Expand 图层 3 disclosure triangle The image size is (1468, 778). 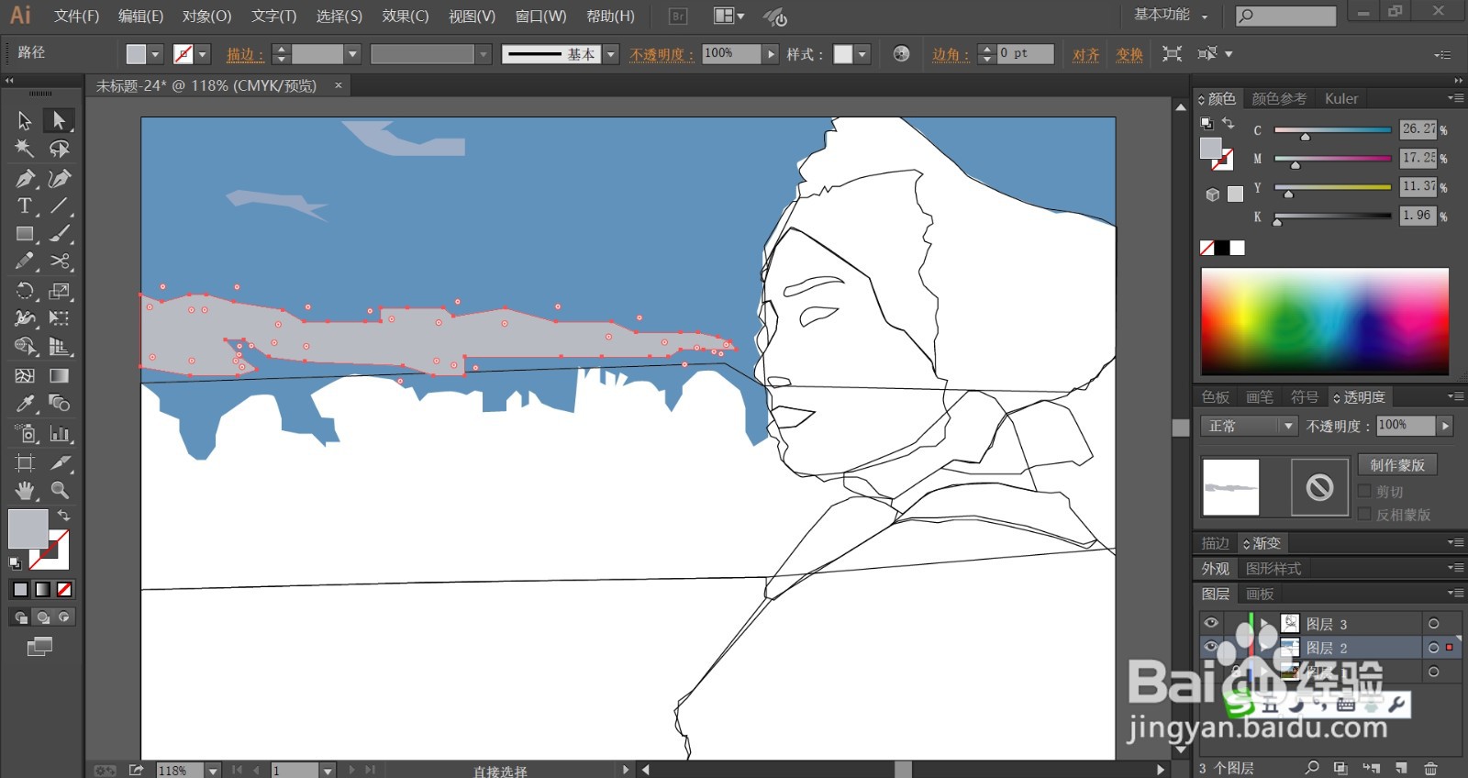pos(1266,624)
